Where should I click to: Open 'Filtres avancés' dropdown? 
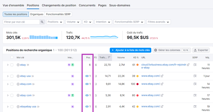click(158, 22)
